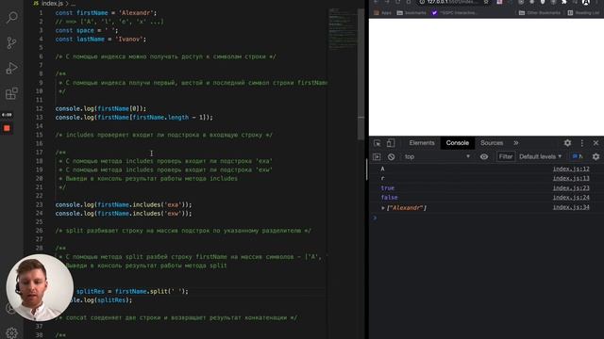
Task: Open DevTools settings gear next to tabs
Action: pyautogui.click(x=567, y=143)
